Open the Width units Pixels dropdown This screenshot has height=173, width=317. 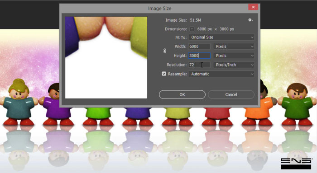point(234,47)
